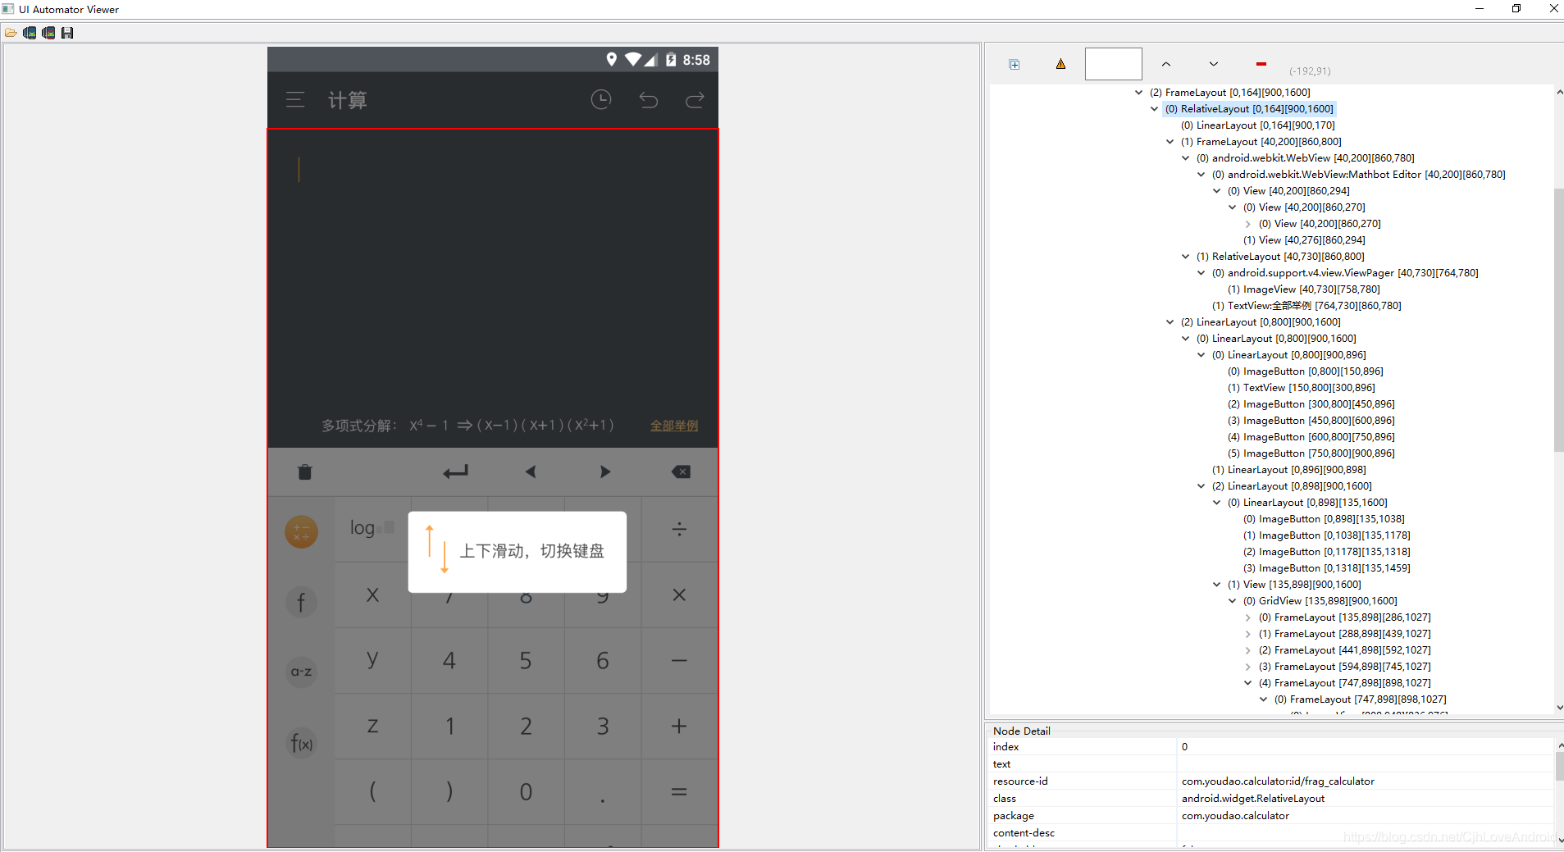Collapse the WebView:Mathbot Editor node
This screenshot has width=1564, height=852.
point(1201,175)
